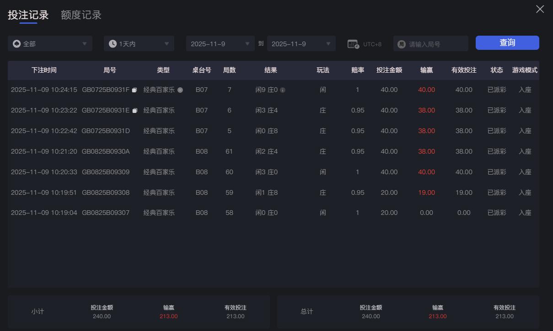Screen dimensions: 553x331
Task: Click the game icon inside the 全部 filter
Action: click(17, 43)
